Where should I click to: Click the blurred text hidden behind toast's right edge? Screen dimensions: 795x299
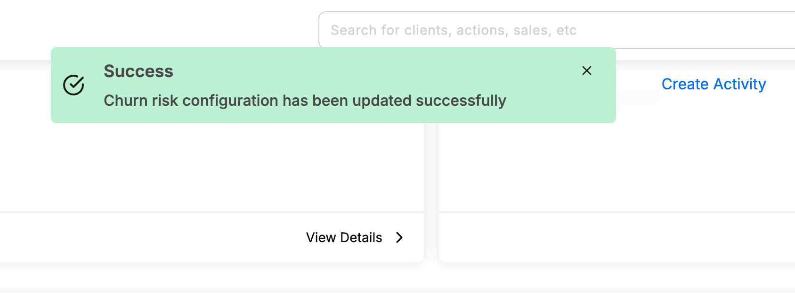(x=641, y=98)
